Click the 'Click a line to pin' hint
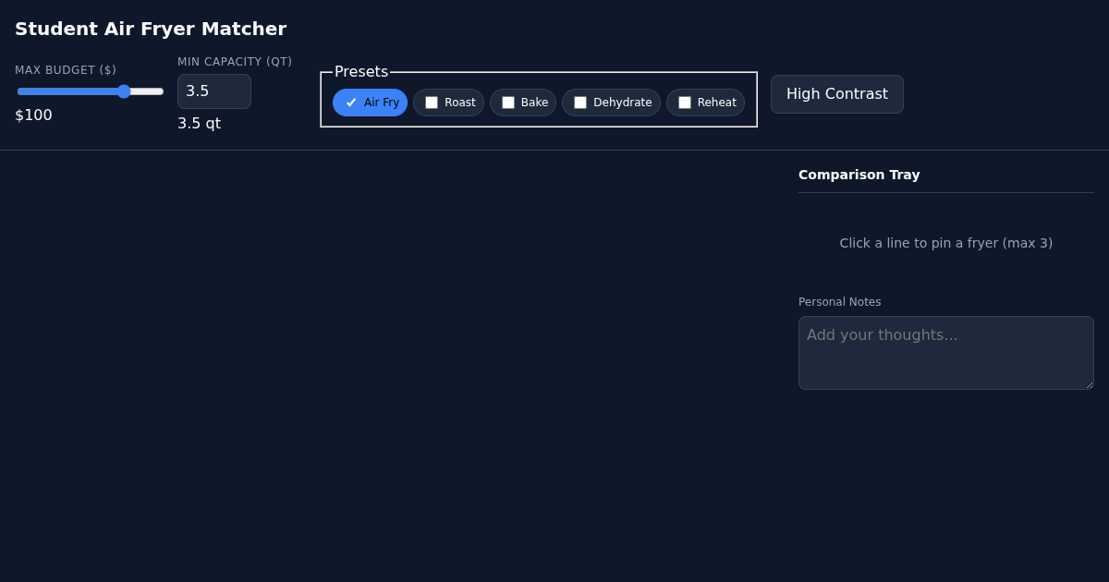The image size is (1109, 582). pyautogui.click(x=946, y=243)
